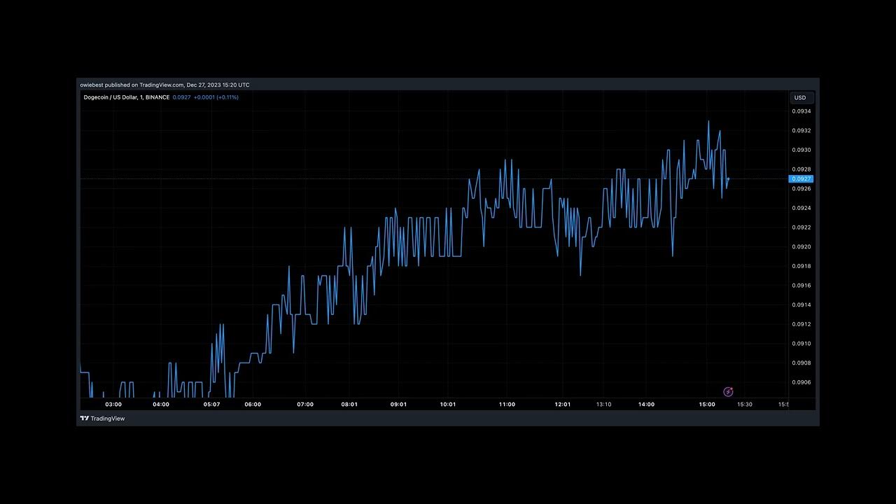Image resolution: width=896 pixels, height=504 pixels.
Task: Click the blue 0.0927 price beside BINANCE
Action: point(181,97)
